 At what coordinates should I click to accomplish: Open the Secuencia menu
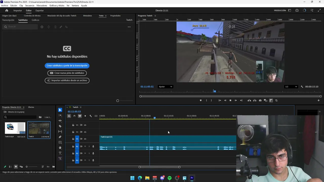tap(30, 6)
